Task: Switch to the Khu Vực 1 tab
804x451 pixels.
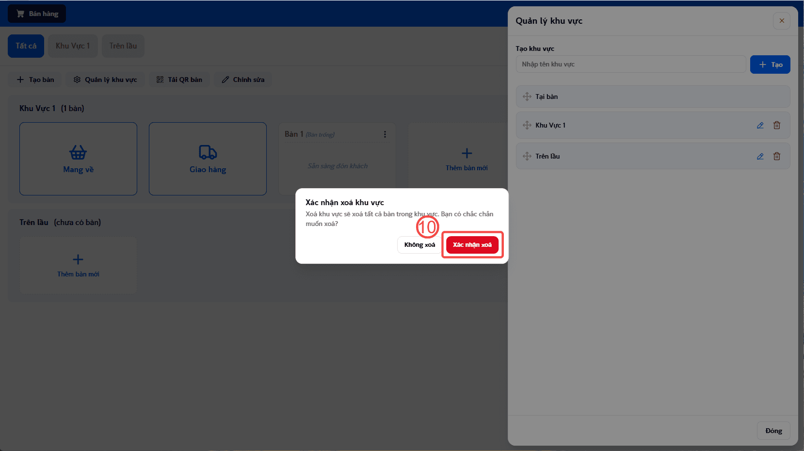Action: click(73, 46)
